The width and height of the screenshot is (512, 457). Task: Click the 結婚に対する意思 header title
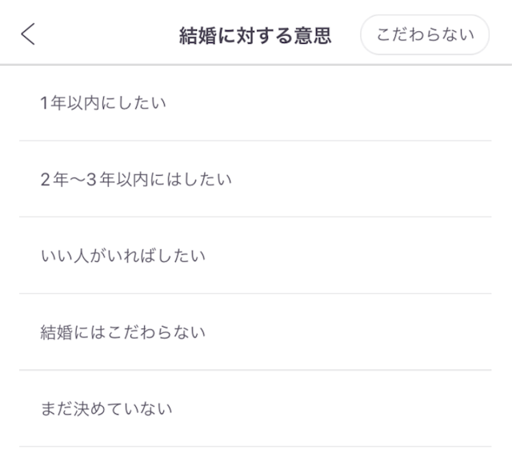coord(255,35)
